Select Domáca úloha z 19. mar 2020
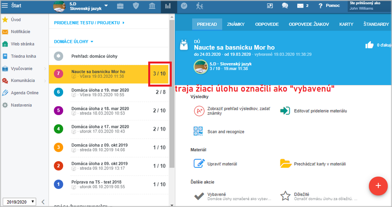The height and width of the screenshot is (207, 392). 109,92
